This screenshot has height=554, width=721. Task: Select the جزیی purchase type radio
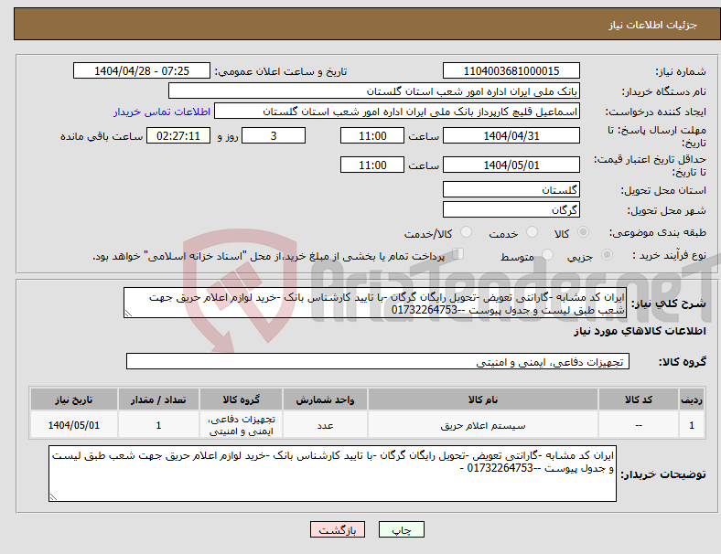coord(607,255)
